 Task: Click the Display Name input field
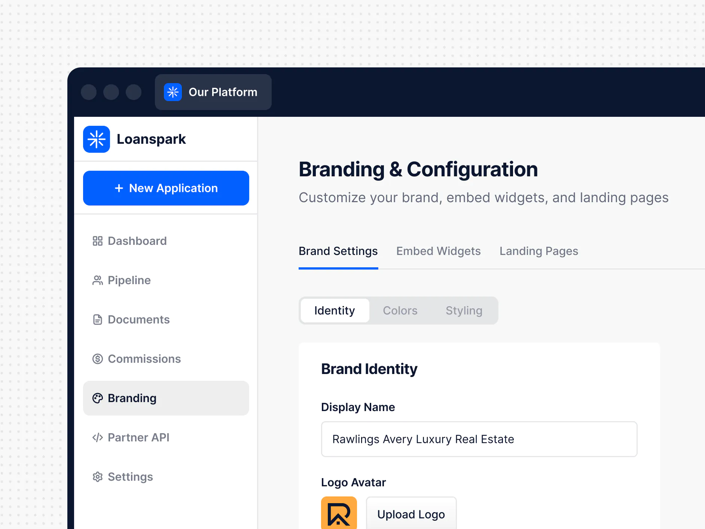click(479, 439)
